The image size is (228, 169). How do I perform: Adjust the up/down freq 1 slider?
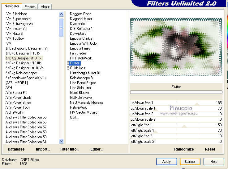176,103
